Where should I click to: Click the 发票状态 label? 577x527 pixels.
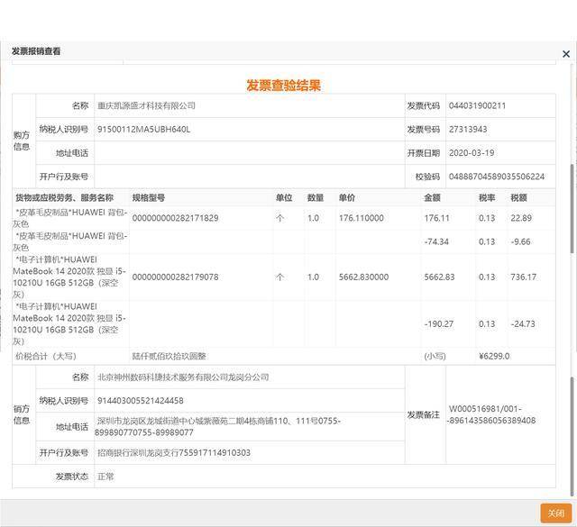[72, 477]
